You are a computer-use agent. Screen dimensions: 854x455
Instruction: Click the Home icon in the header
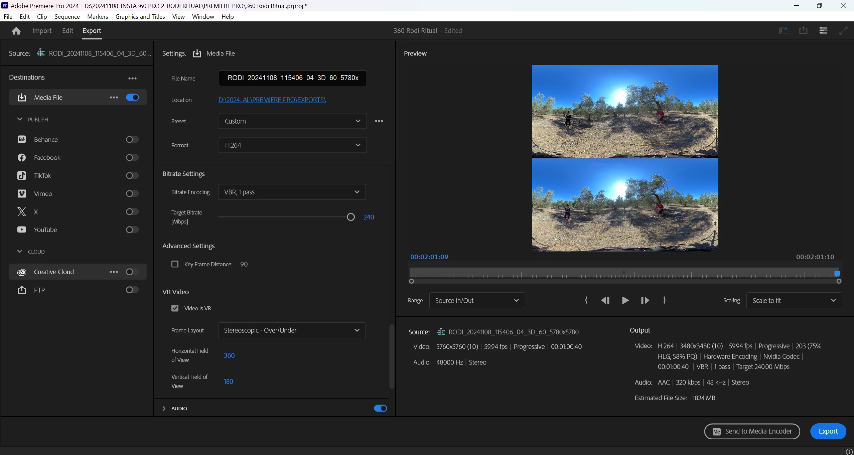click(x=16, y=31)
